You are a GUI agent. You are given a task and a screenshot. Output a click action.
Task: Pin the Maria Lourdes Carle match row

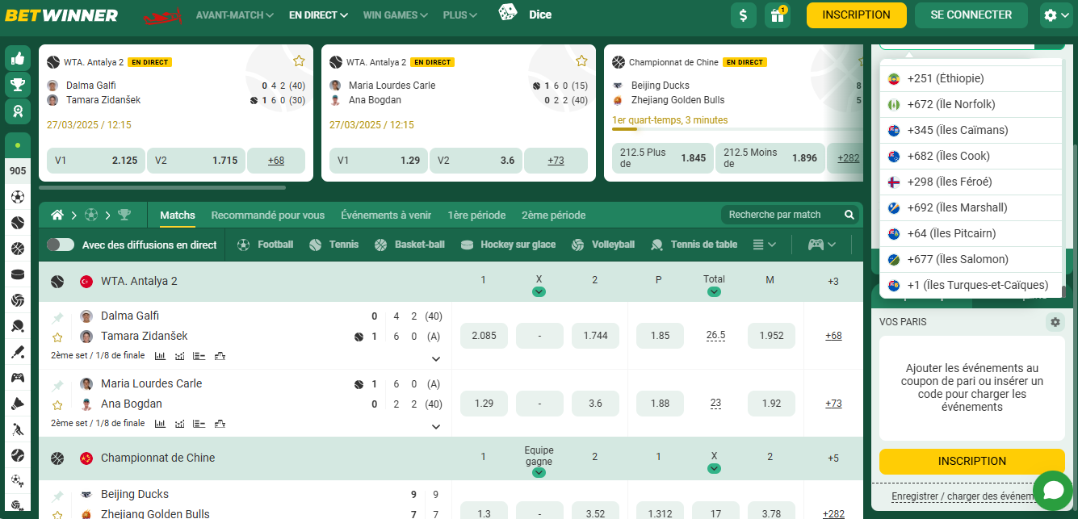click(x=57, y=386)
